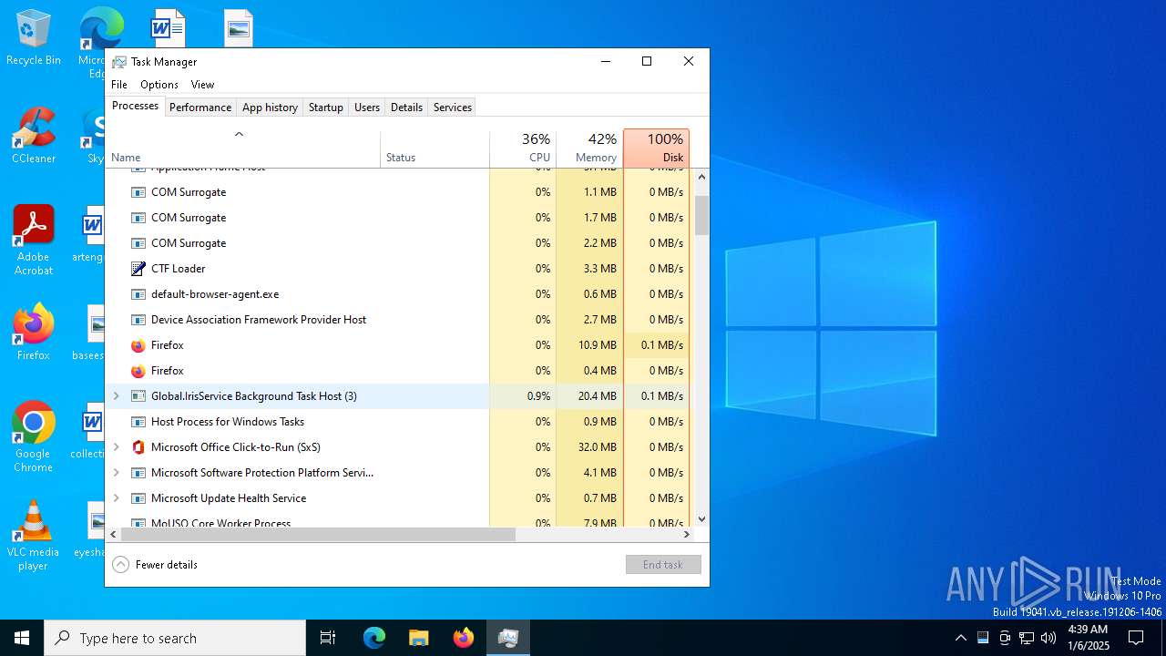
Task: Click the scroll down arrow of process list
Action: tap(701, 519)
